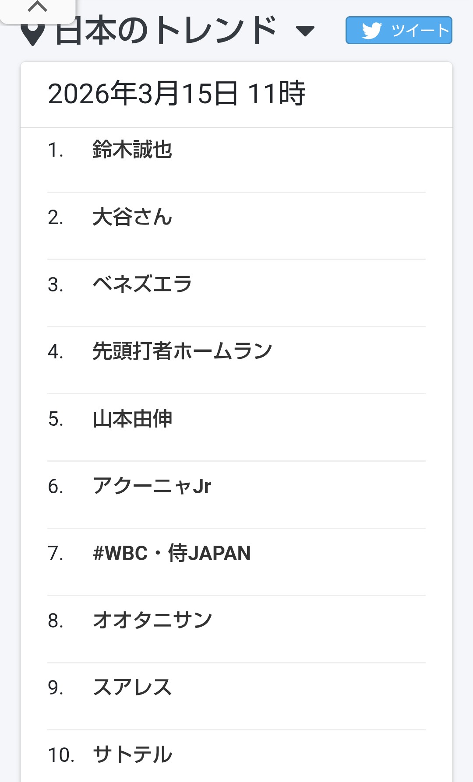Viewport: 473px width, 782px height.
Task: Click the 2026年3月15日 11時 date header
Action: point(176,94)
